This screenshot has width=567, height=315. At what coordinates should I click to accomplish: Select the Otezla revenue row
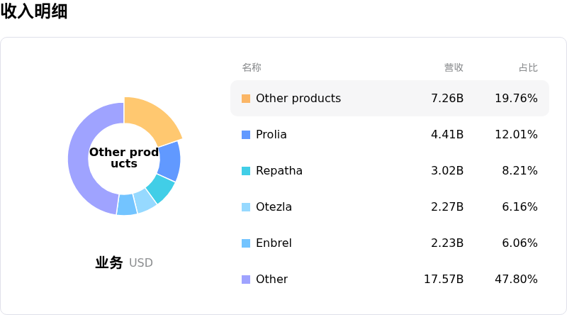[389, 207]
